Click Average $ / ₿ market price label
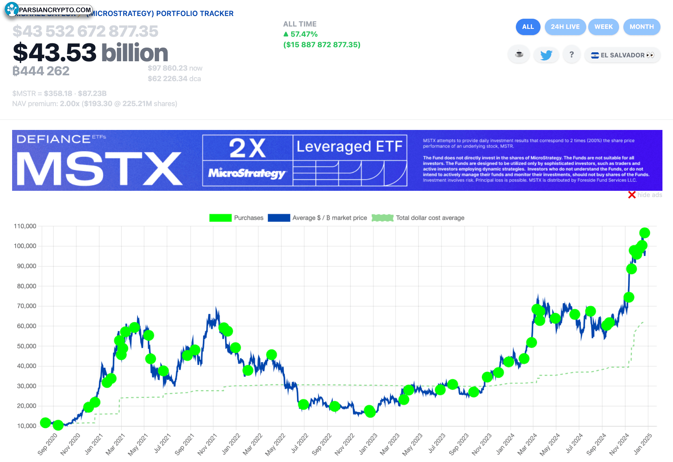673x462 pixels. click(329, 218)
